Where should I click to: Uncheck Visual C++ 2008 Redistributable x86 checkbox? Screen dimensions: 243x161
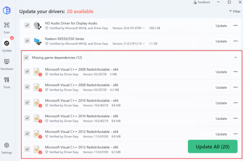click(x=27, y=87)
